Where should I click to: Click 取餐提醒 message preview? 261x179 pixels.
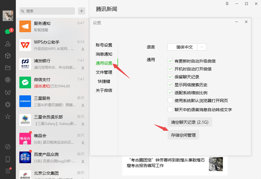[x=41, y=30]
